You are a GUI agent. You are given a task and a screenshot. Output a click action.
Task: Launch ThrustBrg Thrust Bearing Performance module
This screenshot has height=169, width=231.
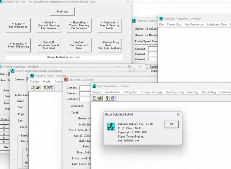[x=79, y=25]
